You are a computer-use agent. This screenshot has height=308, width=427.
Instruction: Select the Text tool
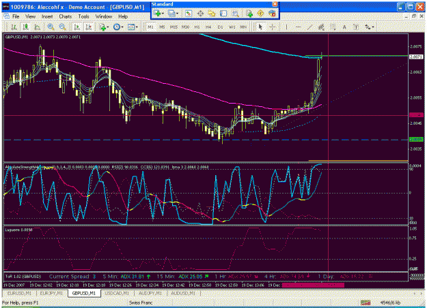pyautogui.click(x=344, y=27)
